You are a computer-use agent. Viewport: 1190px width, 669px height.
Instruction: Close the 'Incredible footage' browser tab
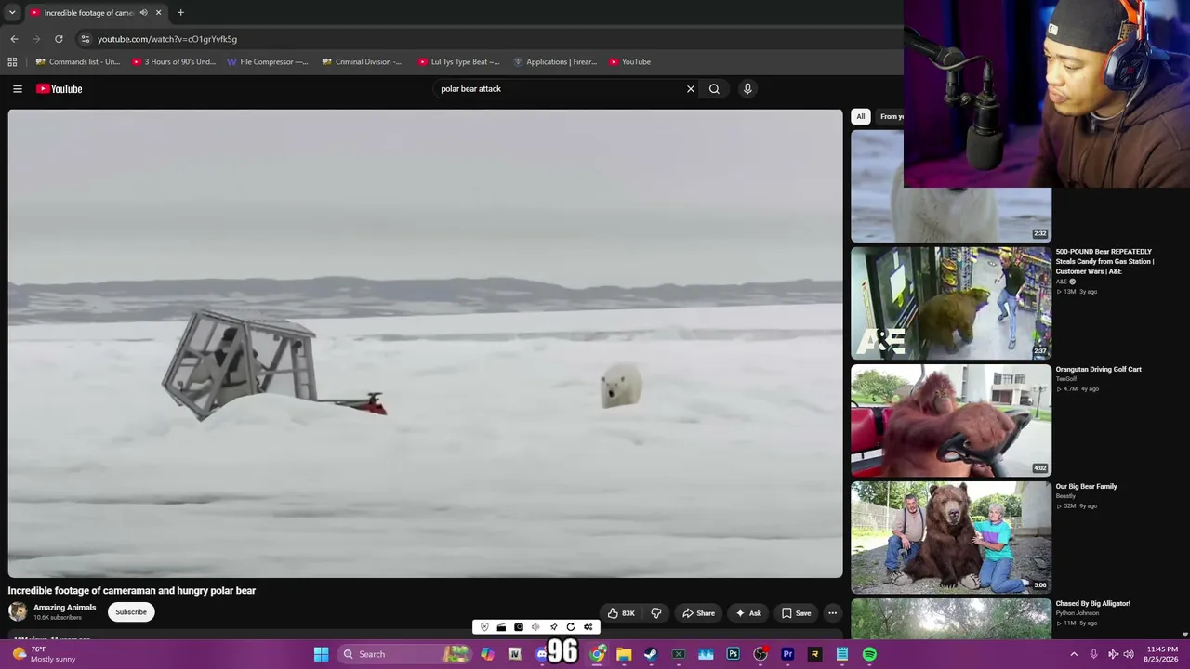coord(158,13)
